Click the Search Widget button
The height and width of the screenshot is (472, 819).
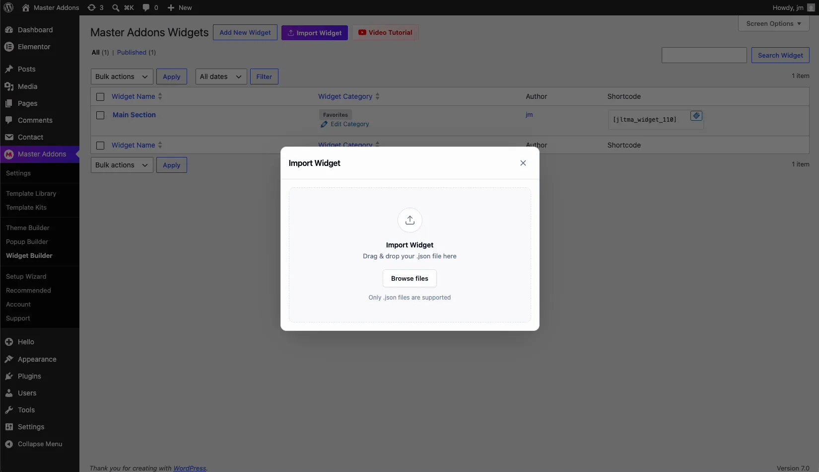click(780, 55)
